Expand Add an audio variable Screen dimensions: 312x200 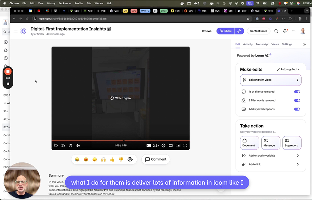[270, 156]
